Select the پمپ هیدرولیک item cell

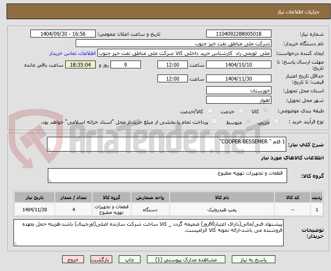(x=222, y=210)
